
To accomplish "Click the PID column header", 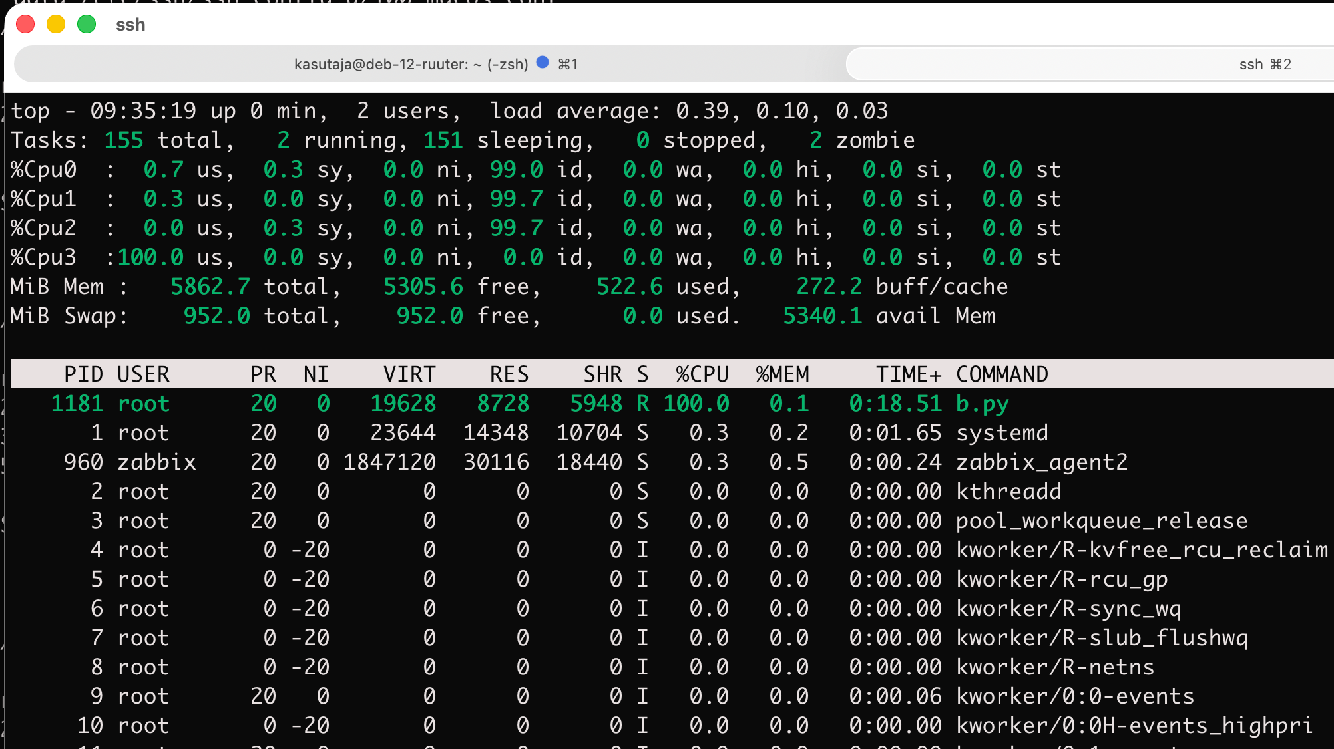I will pyautogui.click(x=83, y=374).
